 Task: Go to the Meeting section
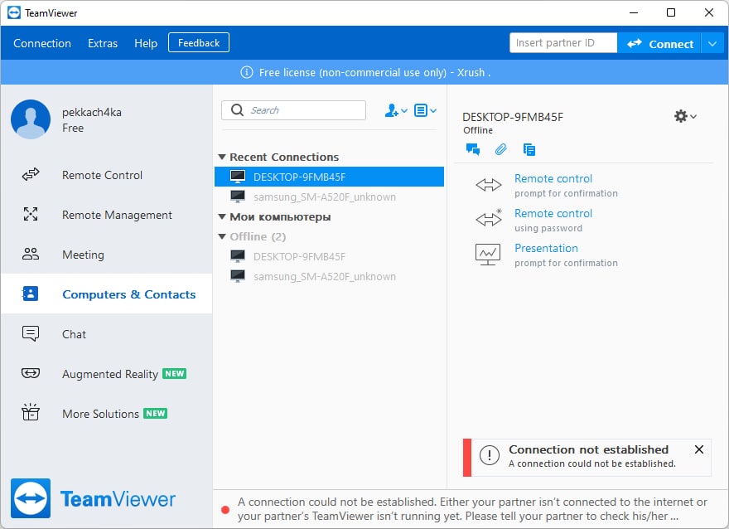(x=107, y=255)
